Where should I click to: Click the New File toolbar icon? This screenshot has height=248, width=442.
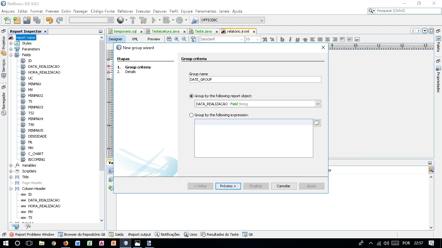(7, 20)
